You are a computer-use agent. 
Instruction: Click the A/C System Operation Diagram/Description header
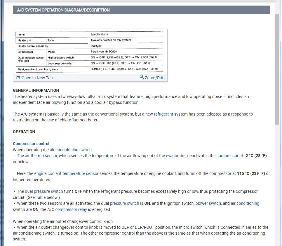coord(141,10)
